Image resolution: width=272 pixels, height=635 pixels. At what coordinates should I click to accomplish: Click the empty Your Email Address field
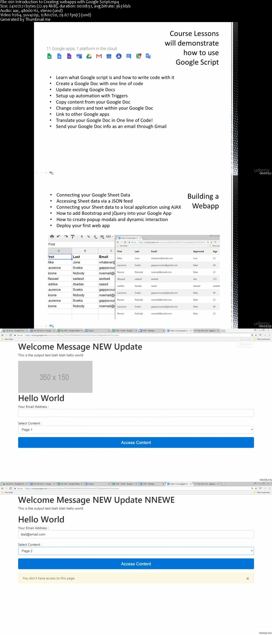[136, 413]
